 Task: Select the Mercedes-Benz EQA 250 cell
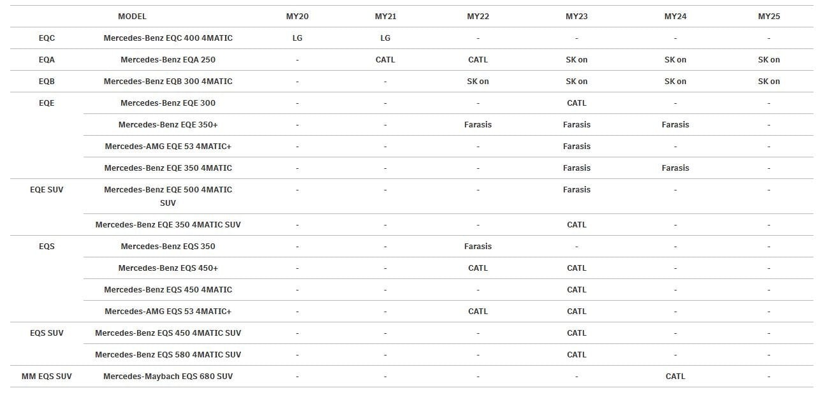(168, 60)
